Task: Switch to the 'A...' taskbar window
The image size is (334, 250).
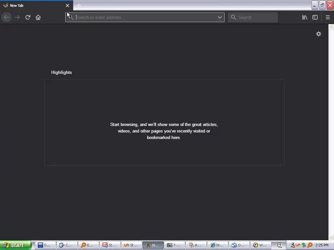Action: pyautogui.click(x=196, y=245)
